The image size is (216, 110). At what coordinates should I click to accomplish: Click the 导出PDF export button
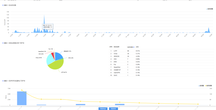[x=113, y=109]
